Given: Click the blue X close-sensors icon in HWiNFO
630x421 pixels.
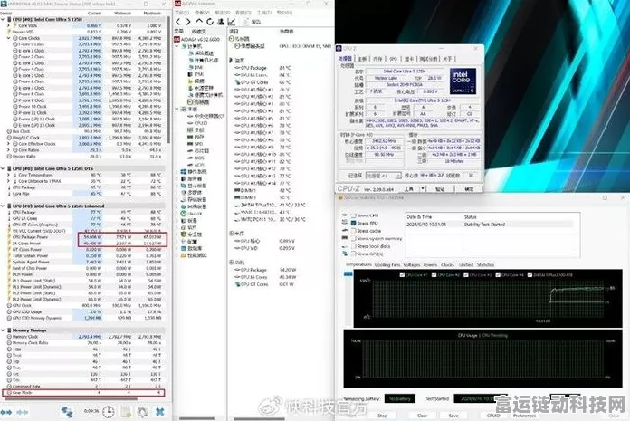Looking at the screenshot, I should [160, 412].
